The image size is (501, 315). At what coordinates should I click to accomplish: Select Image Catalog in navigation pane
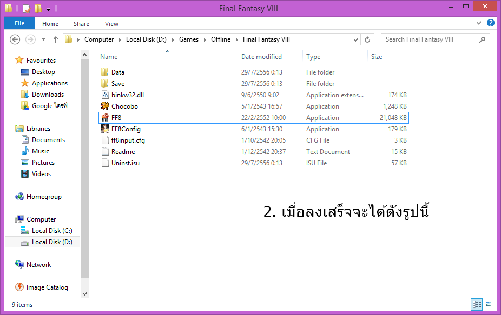point(42,287)
